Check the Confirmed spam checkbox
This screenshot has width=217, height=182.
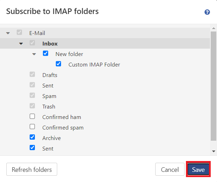click(x=32, y=127)
